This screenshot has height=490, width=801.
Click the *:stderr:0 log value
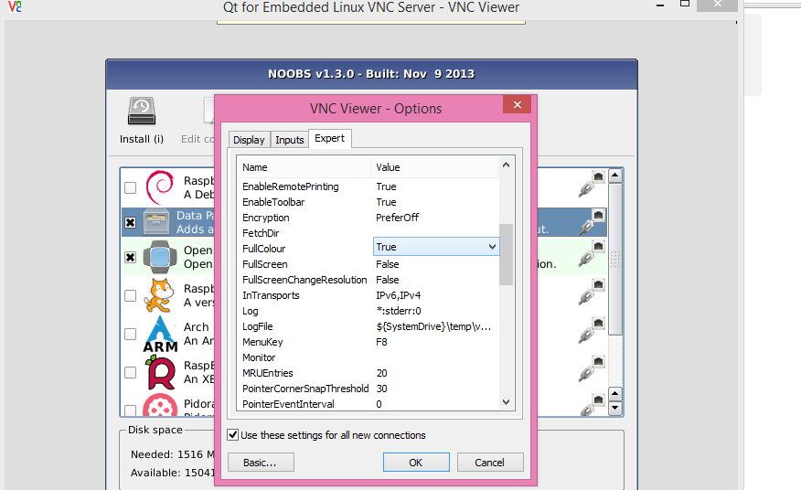click(x=399, y=311)
